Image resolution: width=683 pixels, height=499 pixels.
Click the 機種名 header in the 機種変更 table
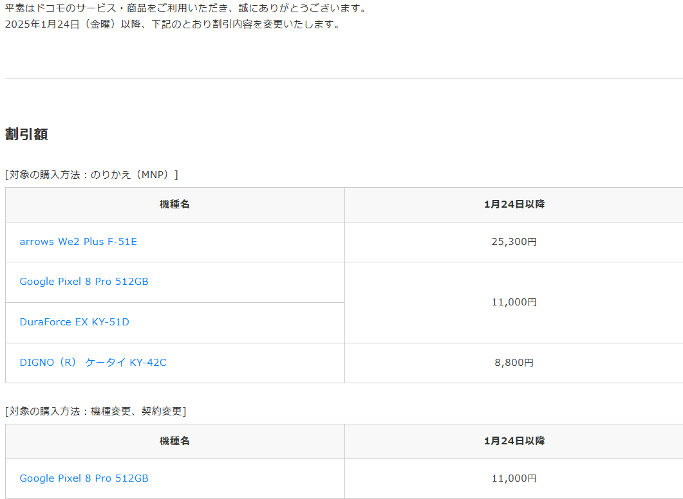[x=174, y=441]
